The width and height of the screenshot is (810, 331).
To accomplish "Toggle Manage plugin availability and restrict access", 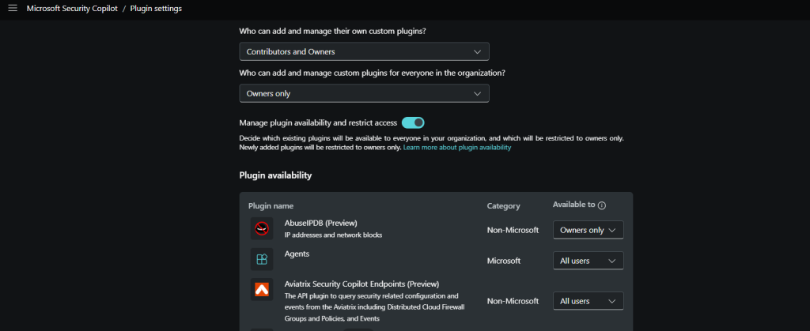I will pos(413,122).
